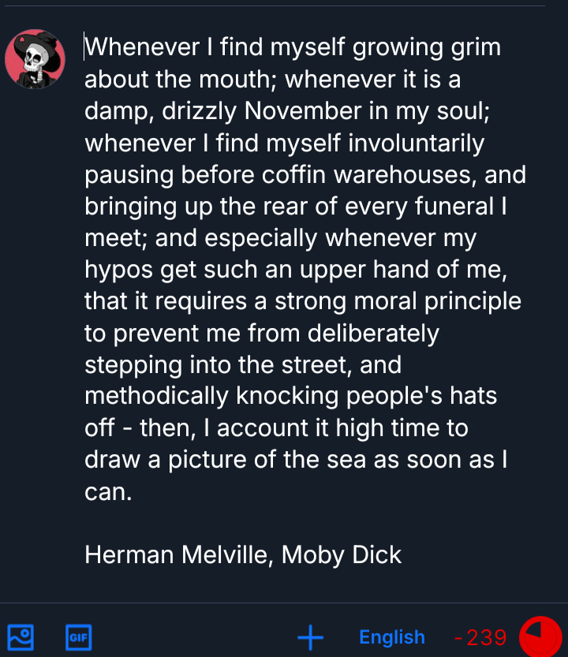Viewport: 568px width, 657px height.
Task: Click the word "methodically" in the post
Action: click(158, 396)
